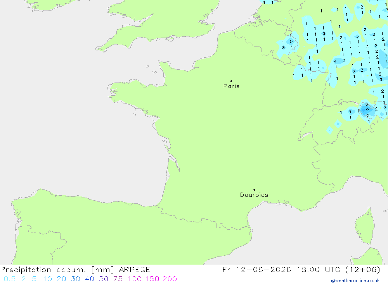Click the (12+06) forecast run label

point(362,270)
